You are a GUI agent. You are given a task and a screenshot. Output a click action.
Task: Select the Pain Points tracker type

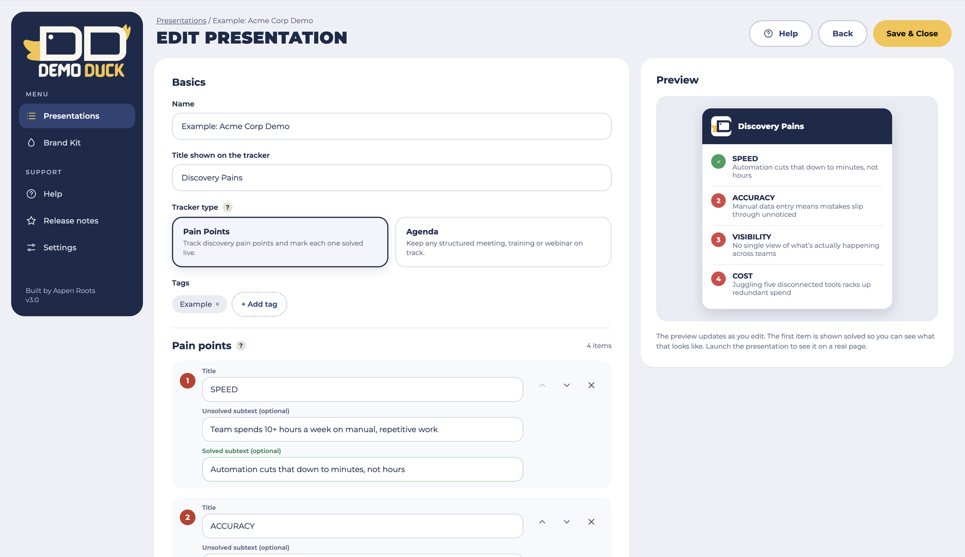(x=280, y=242)
